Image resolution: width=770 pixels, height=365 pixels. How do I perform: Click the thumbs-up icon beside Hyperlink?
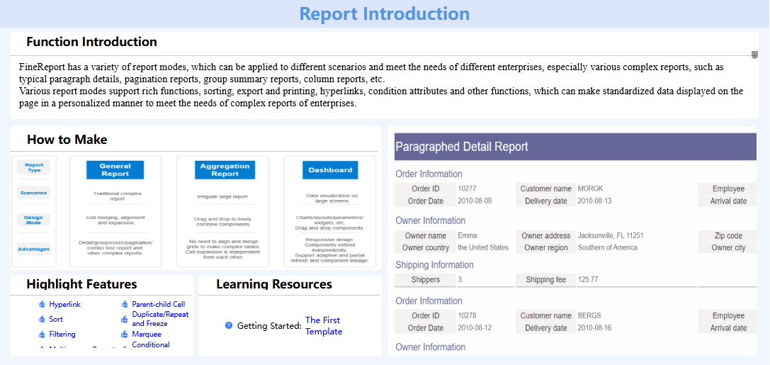pyautogui.click(x=42, y=305)
